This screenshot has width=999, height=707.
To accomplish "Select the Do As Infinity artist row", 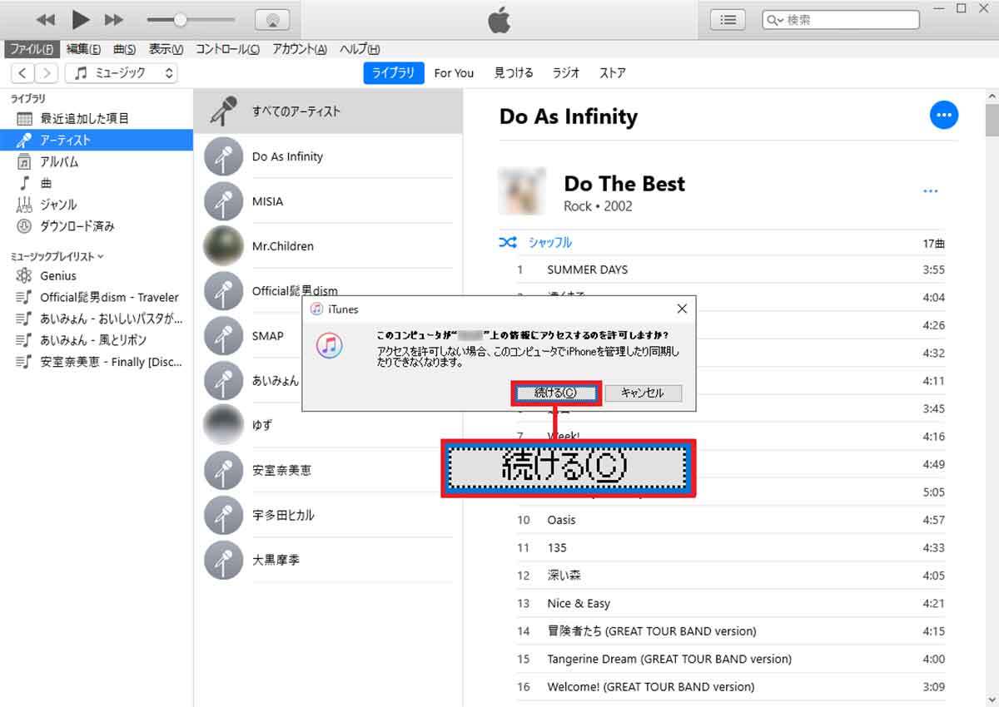I will (328, 156).
